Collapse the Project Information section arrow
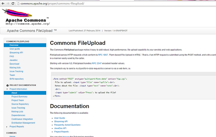This screenshot has height=137, width=216. (x=7, y=89)
